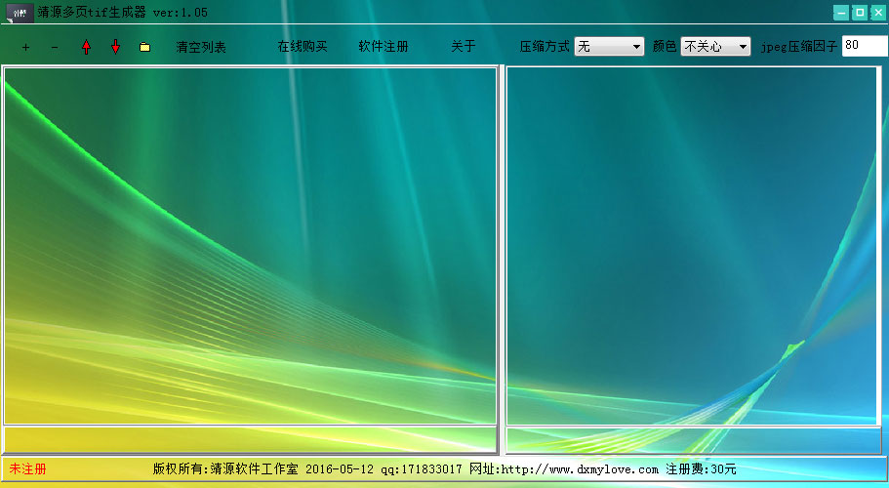Maximize the window
The height and width of the screenshot is (488, 889).
860,13
